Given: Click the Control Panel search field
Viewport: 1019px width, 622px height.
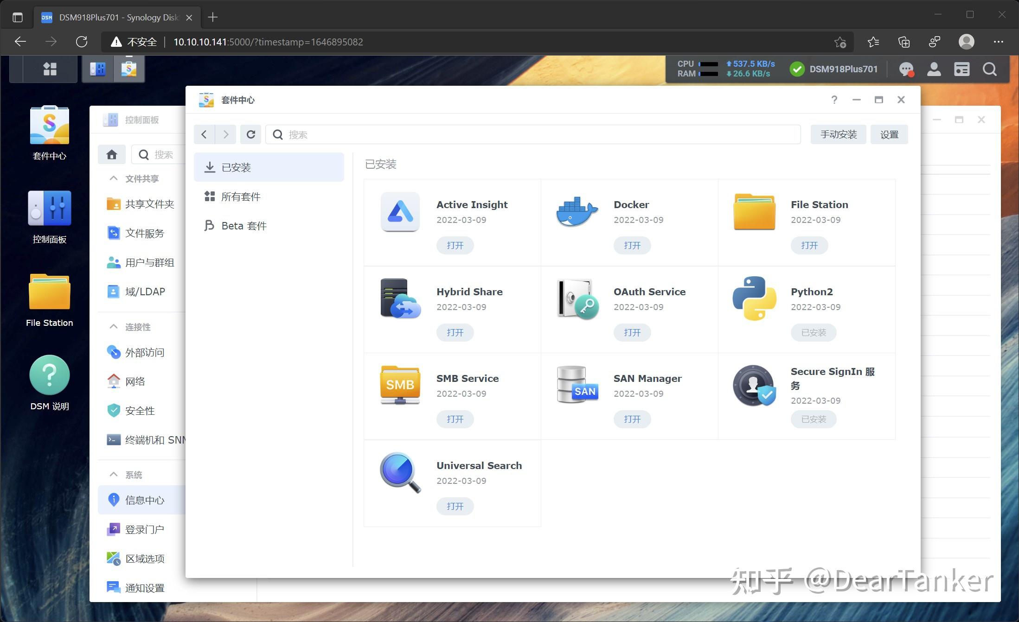Looking at the screenshot, I should pyautogui.click(x=159, y=154).
